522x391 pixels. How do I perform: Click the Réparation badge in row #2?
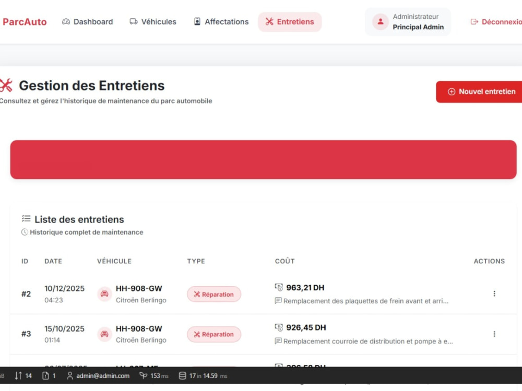pyautogui.click(x=213, y=294)
